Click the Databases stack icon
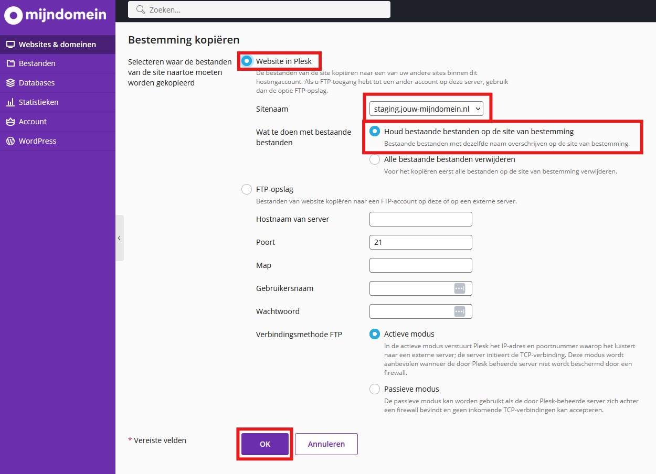The image size is (656, 474). pos(10,83)
